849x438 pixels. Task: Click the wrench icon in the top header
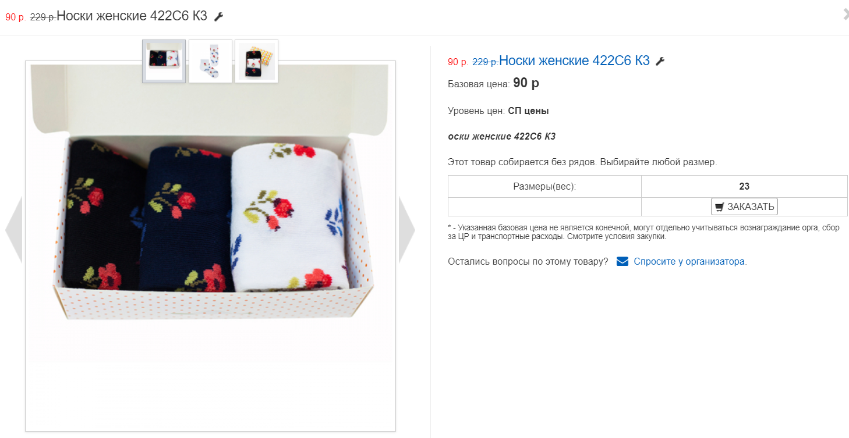[x=219, y=17]
